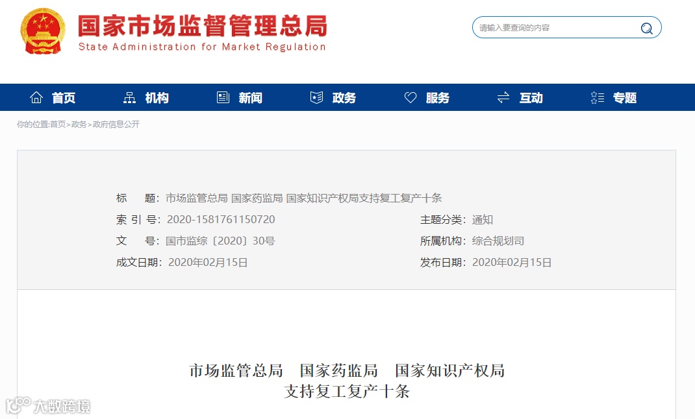
Task: Click the list icon beside 专题
Action: pyautogui.click(x=598, y=97)
